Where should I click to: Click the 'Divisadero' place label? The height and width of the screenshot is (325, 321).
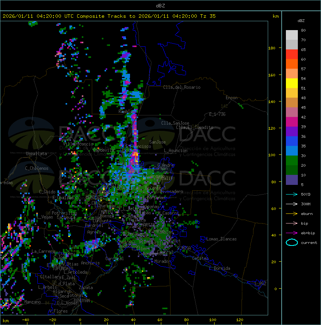[x=171, y=191]
